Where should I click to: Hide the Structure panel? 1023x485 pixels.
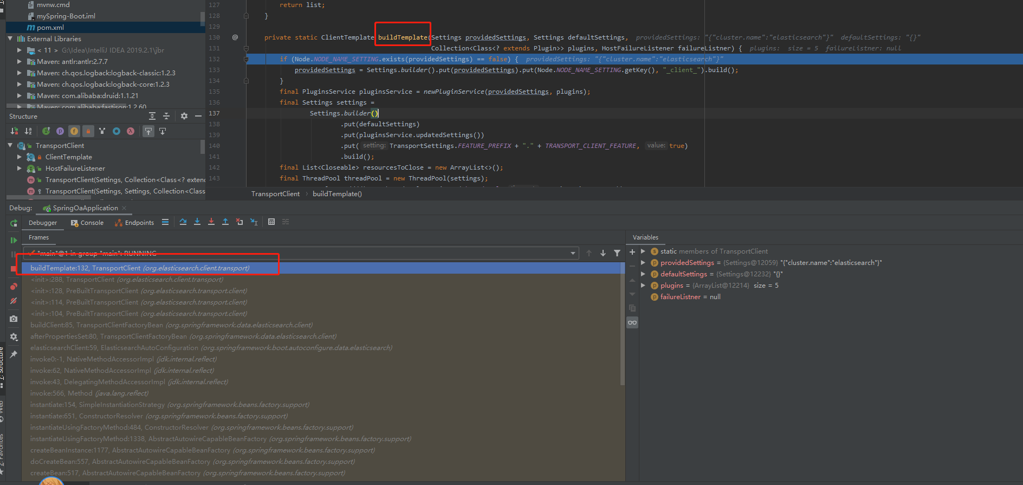point(198,116)
